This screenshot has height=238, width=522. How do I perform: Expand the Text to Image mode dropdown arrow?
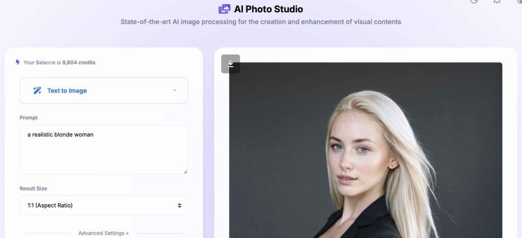click(x=174, y=90)
